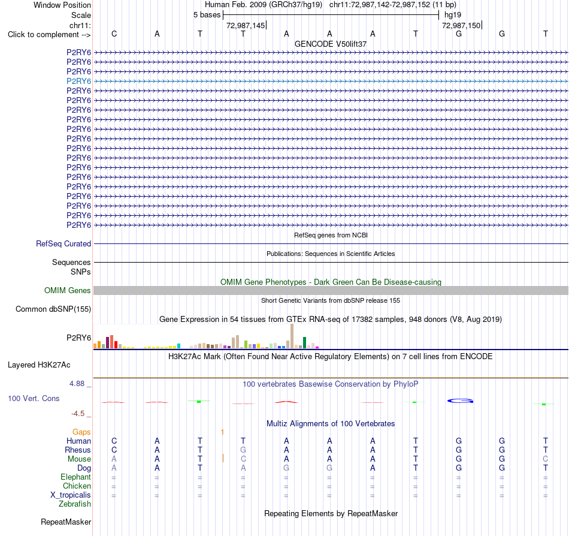Click base C in the top sequence row
569x536 pixels.
pos(114,34)
